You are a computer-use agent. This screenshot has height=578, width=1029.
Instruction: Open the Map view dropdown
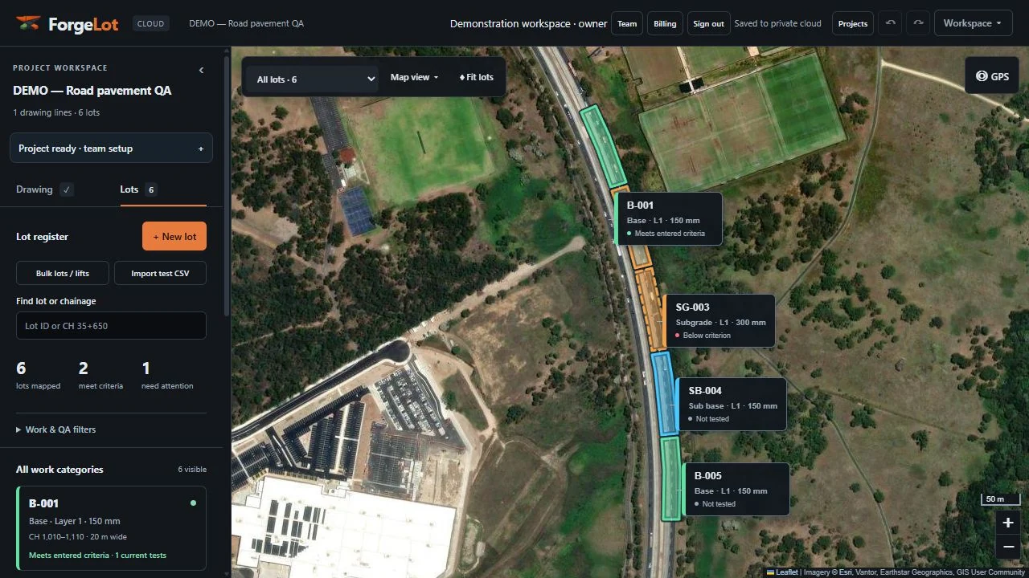(x=414, y=77)
